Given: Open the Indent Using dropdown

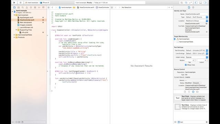Looking at the screenshot, I should coord(197,57).
